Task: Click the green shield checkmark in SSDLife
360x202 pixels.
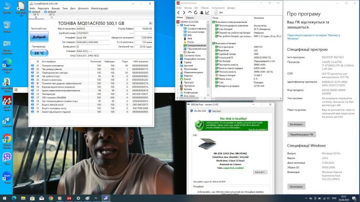Action: 199,125
